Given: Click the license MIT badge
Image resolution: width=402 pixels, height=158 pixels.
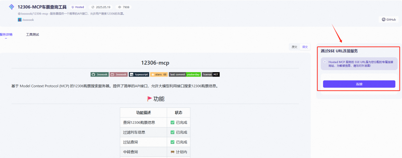Looking at the screenshot, I should click(211, 74).
